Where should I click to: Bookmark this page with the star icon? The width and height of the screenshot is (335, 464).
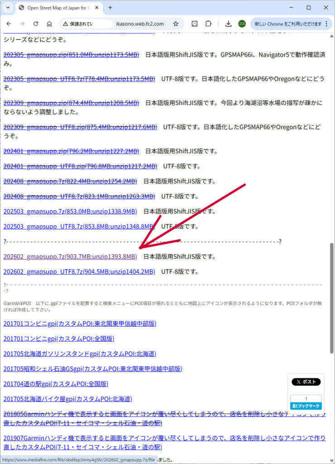pyautogui.click(x=176, y=24)
